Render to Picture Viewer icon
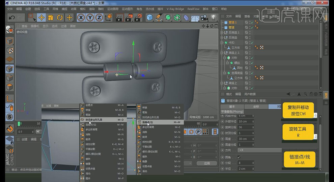Viewport: 334px width, 182px height. tap(129, 18)
